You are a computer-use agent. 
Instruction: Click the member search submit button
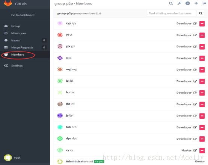(201, 13)
